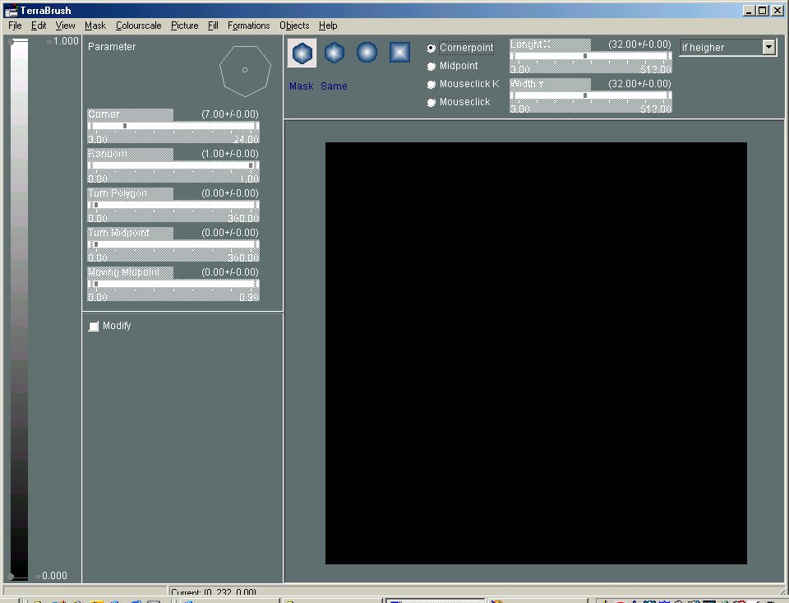This screenshot has height=603, width=789.
Task: Select the spiked hexagon brush icon
Action: point(334,53)
